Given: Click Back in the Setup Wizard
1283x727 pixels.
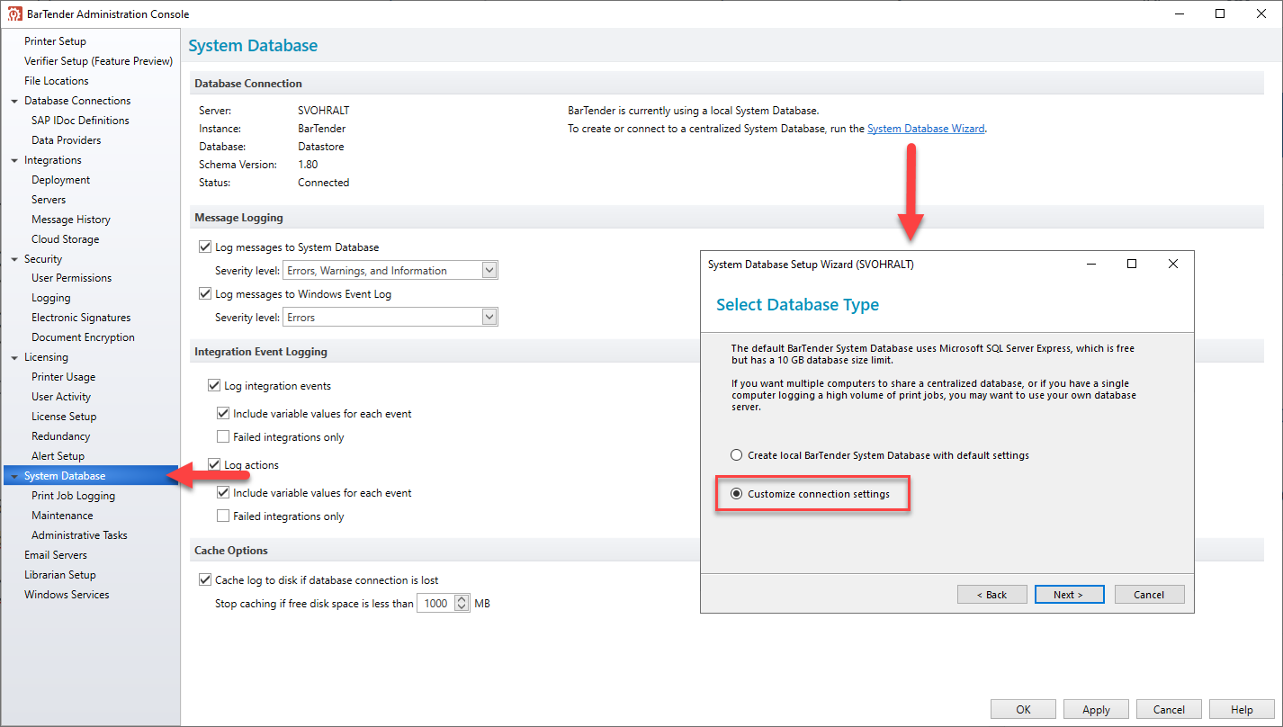Looking at the screenshot, I should 992,595.
